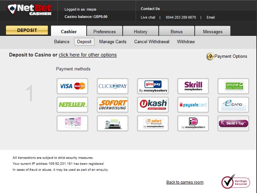Choose the Click2Pay payment option
The height and width of the screenshot is (193, 257).
click(113, 86)
